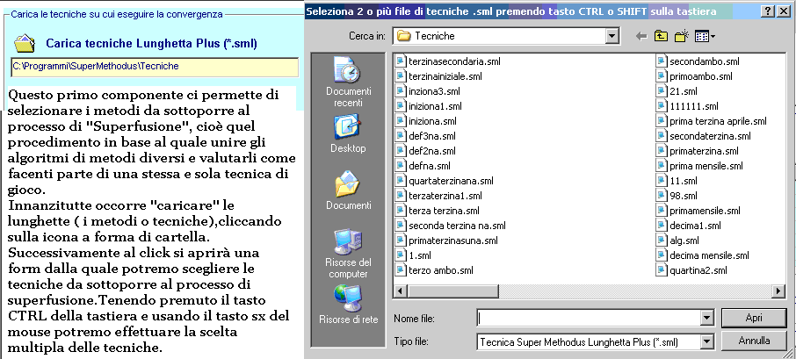Select file seconda terzina na.sml

(451, 225)
